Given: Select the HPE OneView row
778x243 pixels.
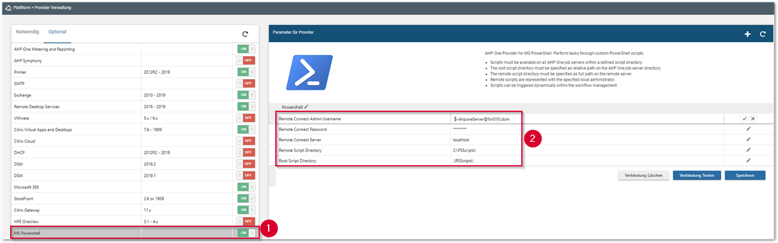Looking at the screenshot, I should (136, 221).
